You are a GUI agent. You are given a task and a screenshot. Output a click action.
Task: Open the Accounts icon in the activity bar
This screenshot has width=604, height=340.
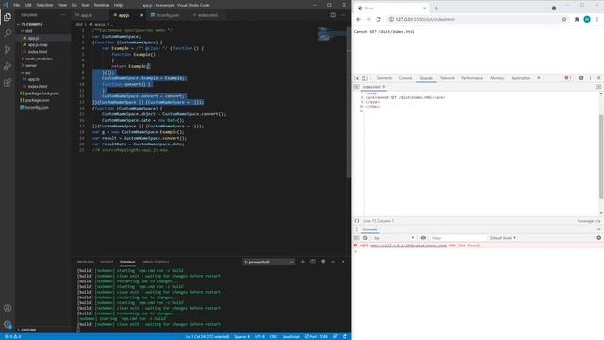[x=8, y=308]
